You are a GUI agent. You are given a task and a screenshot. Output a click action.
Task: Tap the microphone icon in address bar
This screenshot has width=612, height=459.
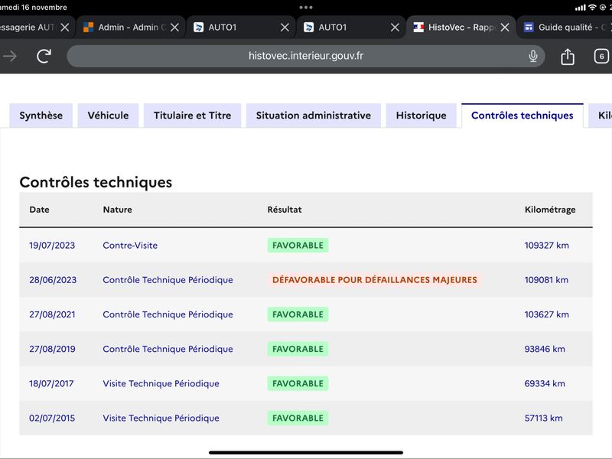coord(532,56)
